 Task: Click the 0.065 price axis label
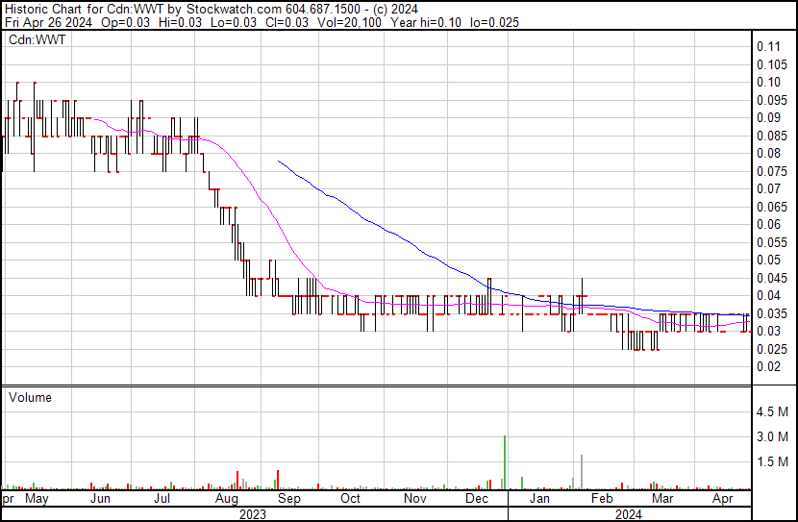771,207
